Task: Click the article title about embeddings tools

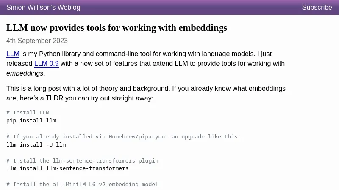Action: point(117,28)
